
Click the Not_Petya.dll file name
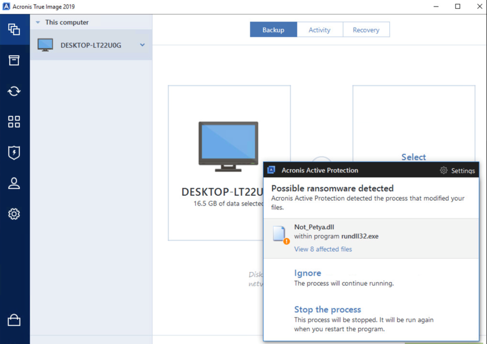tap(314, 227)
